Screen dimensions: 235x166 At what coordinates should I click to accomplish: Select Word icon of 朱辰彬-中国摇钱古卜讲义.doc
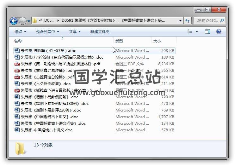17,130
